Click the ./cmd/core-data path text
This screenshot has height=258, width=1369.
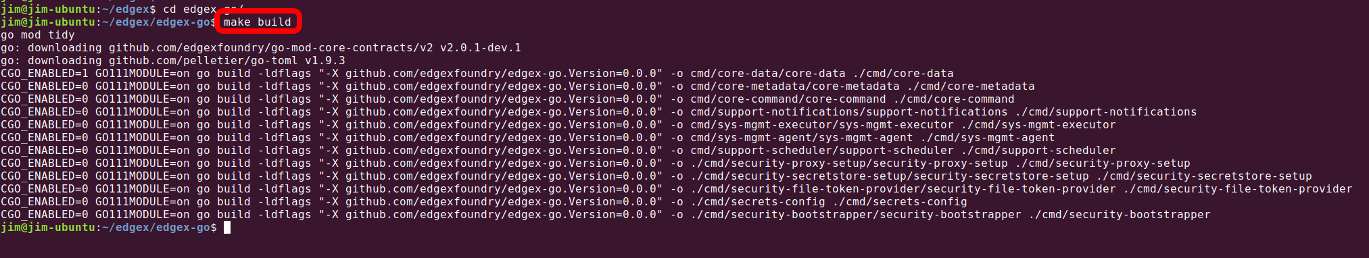point(903,73)
